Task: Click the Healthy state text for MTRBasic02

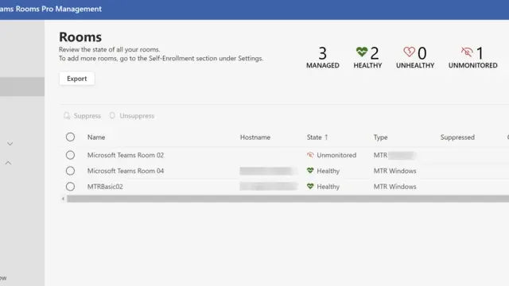Action: [328, 187]
